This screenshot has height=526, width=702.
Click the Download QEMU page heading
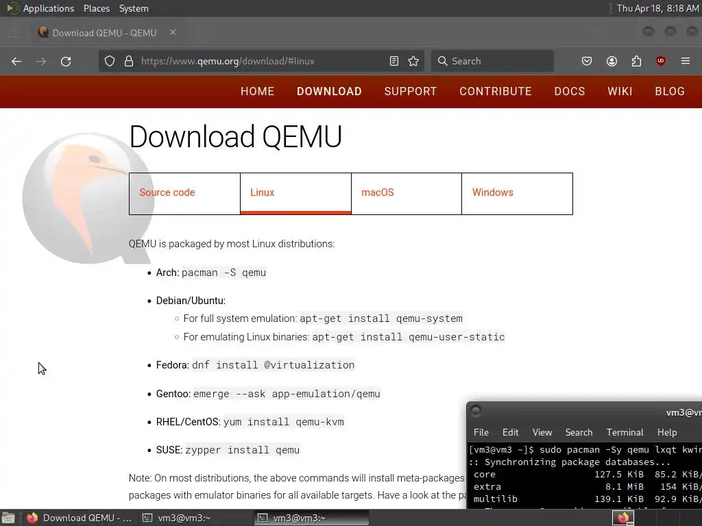pos(236,136)
